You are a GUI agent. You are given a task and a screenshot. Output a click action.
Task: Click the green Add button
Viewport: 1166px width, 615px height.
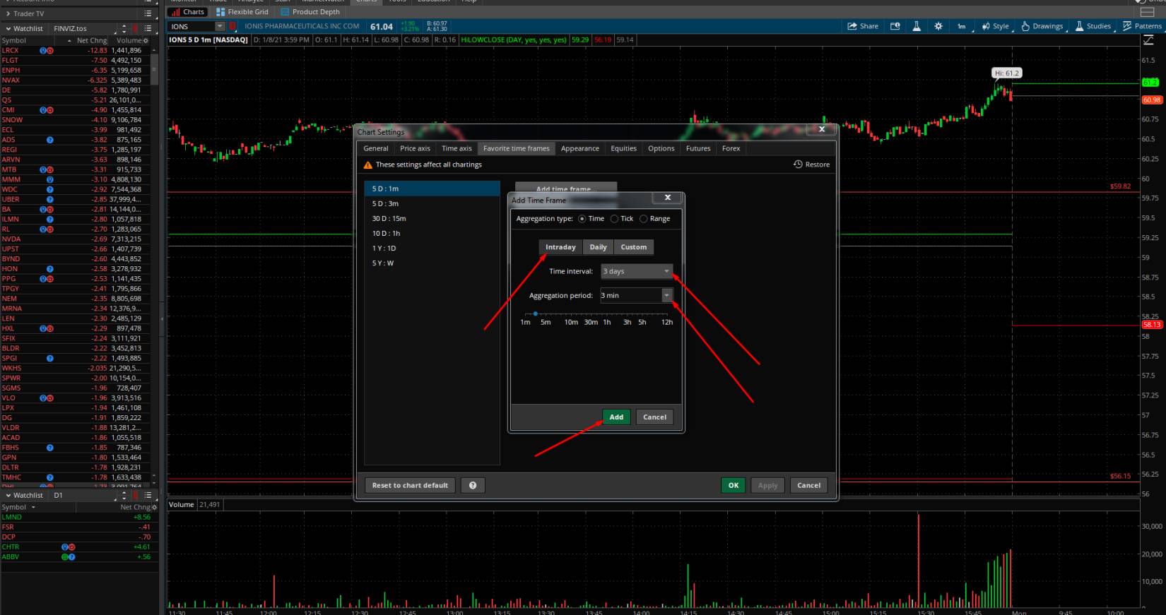(616, 417)
